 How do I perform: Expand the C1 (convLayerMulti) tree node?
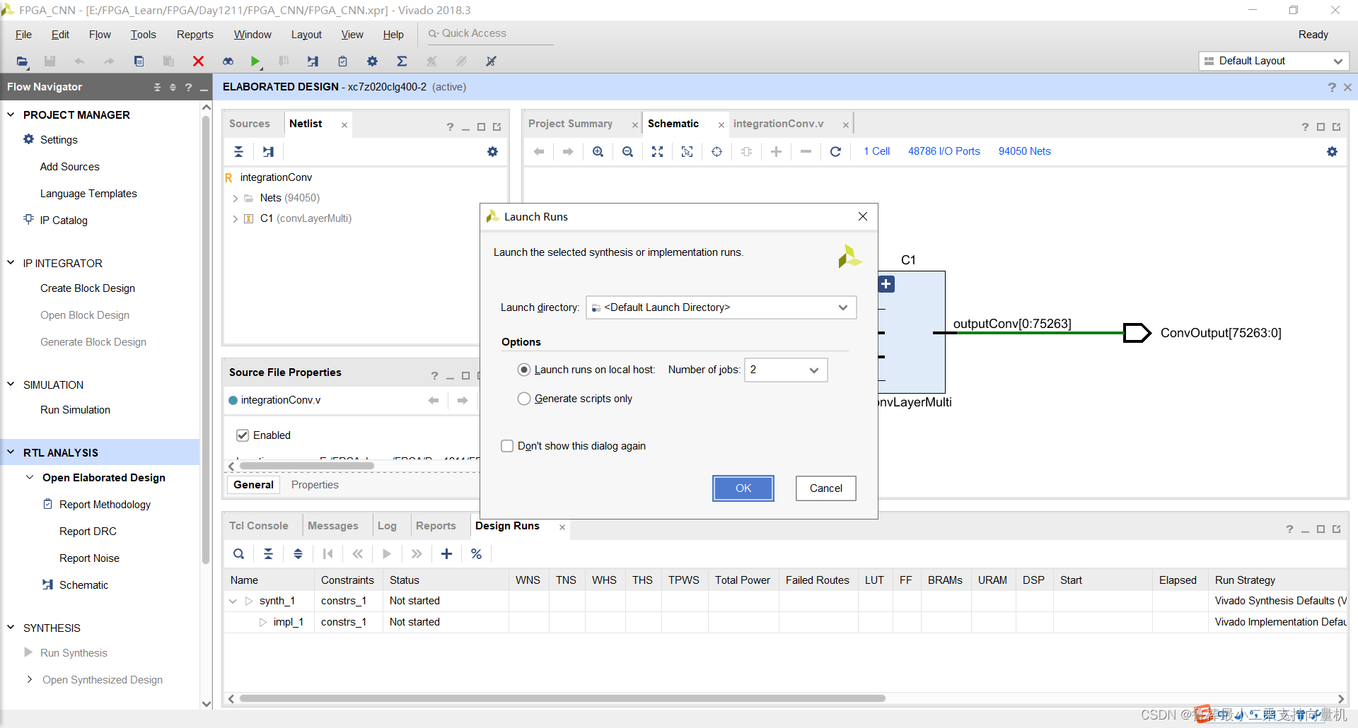point(235,219)
